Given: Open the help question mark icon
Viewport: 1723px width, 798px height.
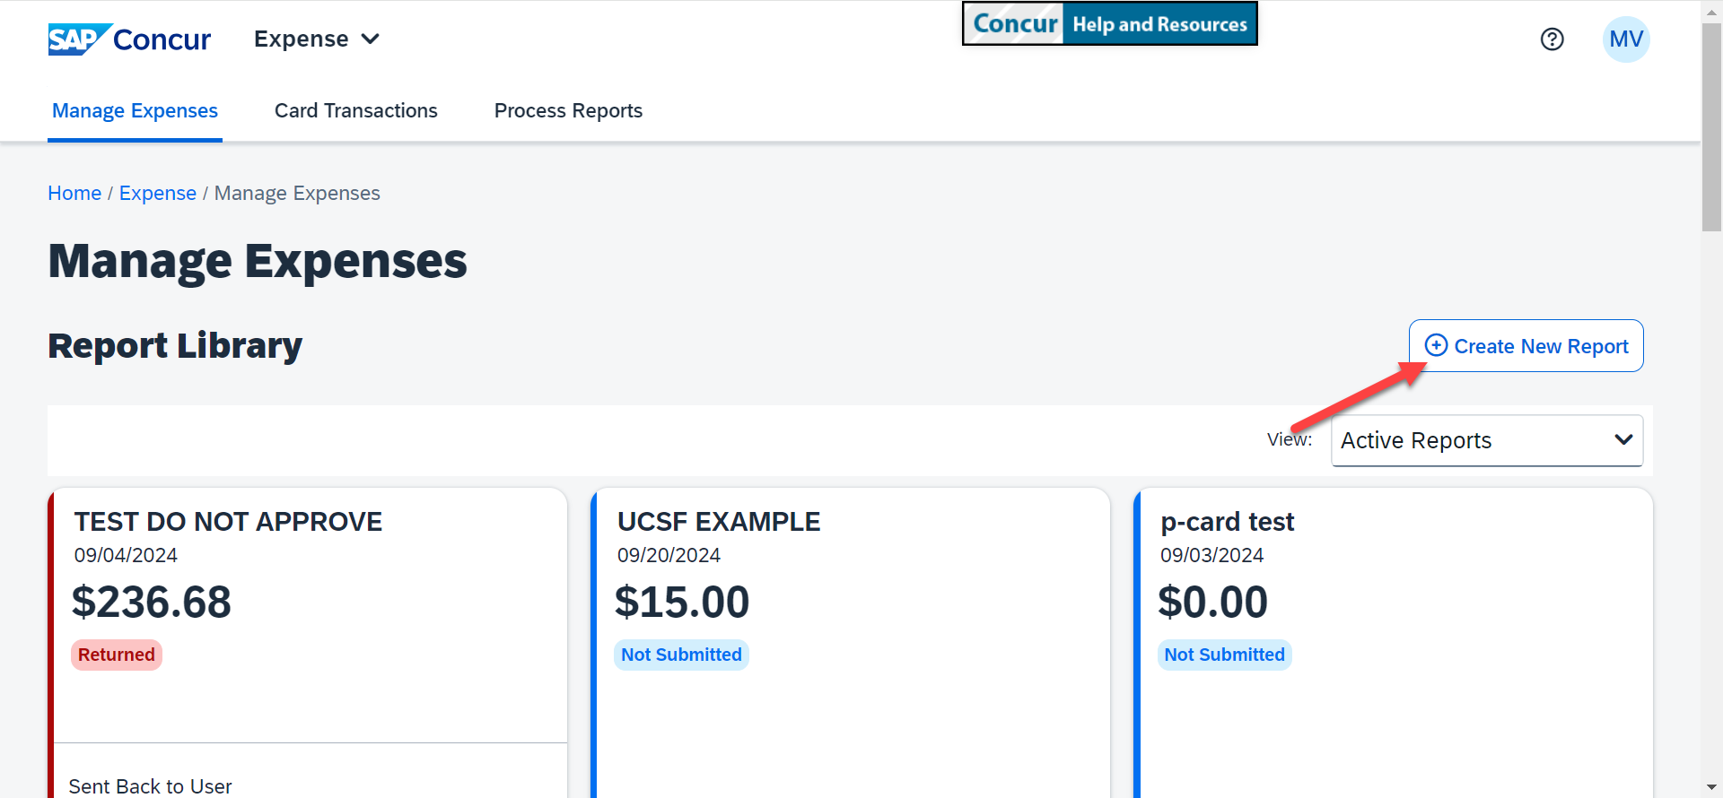Looking at the screenshot, I should tap(1552, 39).
